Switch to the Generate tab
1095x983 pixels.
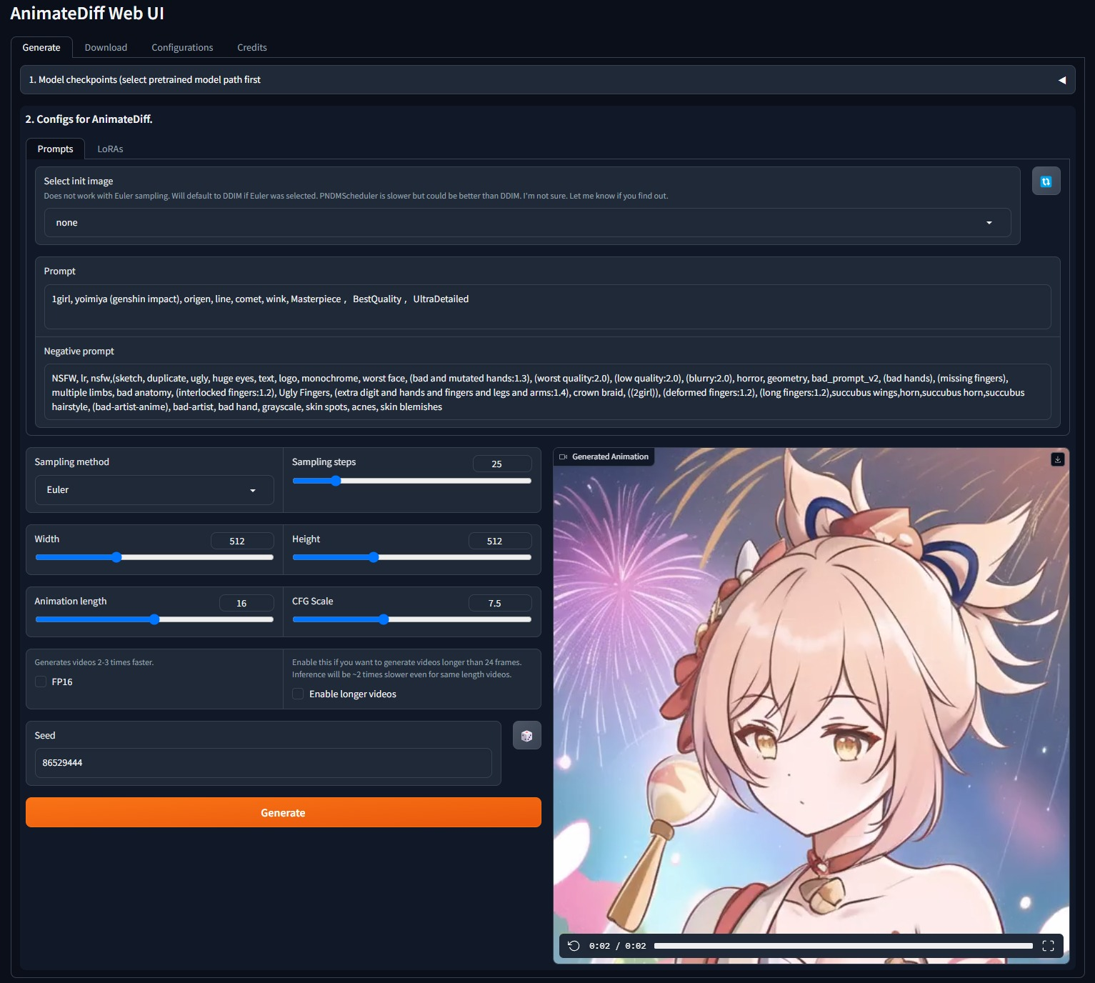point(41,47)
